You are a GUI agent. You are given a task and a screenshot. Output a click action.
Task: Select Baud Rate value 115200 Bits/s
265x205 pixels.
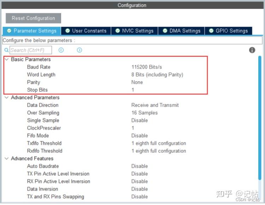[x=147, y=67]
